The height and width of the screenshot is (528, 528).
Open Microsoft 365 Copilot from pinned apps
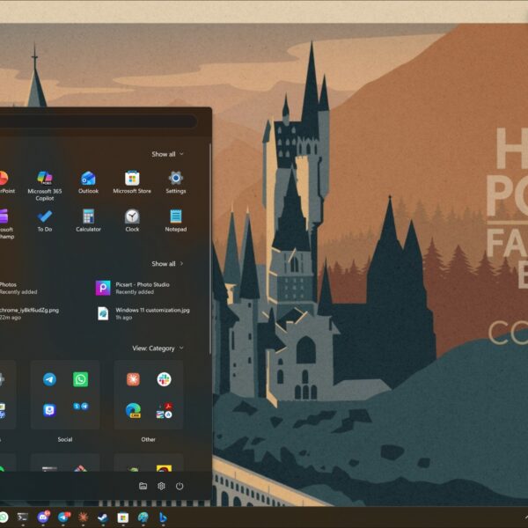[x=45, y=185]
